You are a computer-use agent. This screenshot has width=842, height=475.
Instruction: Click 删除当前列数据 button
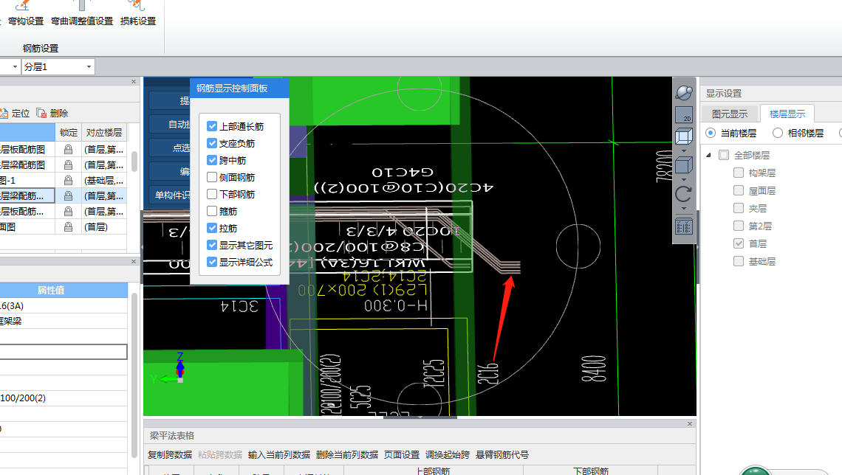point(347,454)
